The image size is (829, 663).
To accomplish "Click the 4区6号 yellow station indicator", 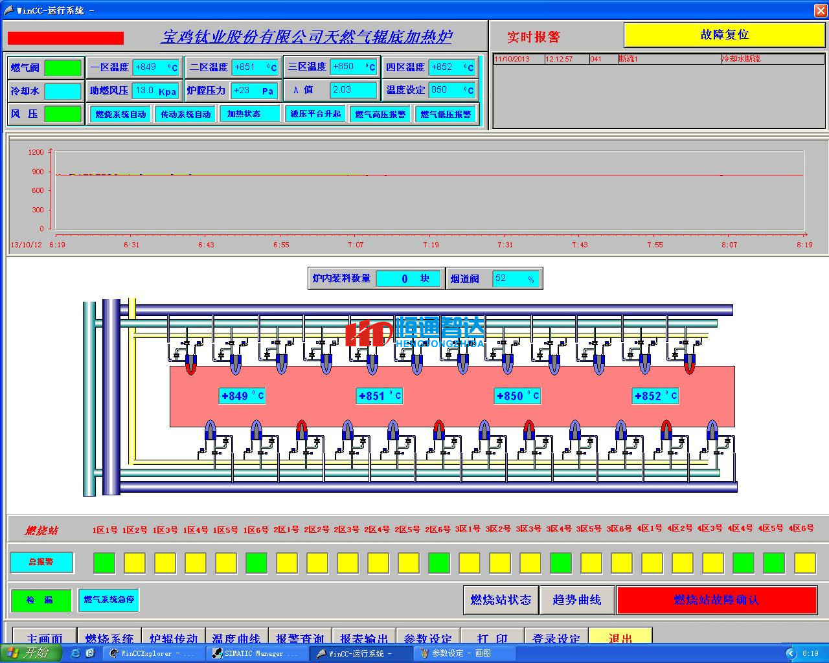I will pyautogui.click(x=805, y=563).
